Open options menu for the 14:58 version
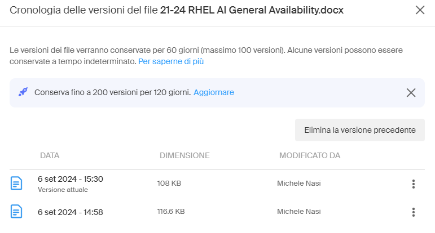This screenshot has width=435, height=233. pyautogui.click(x=414, y=212)
